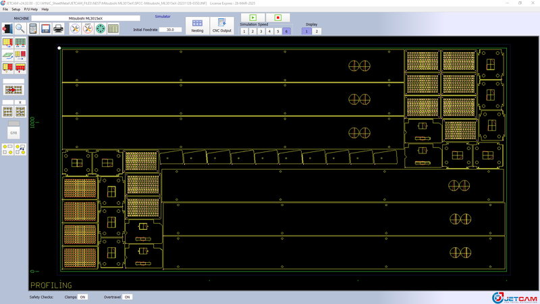Image resolution: width=540 pixels, height=304 pixels.
Task: Click the red arrow parts sequence icon
Action: pyautogui.click(x=13, y=90)
